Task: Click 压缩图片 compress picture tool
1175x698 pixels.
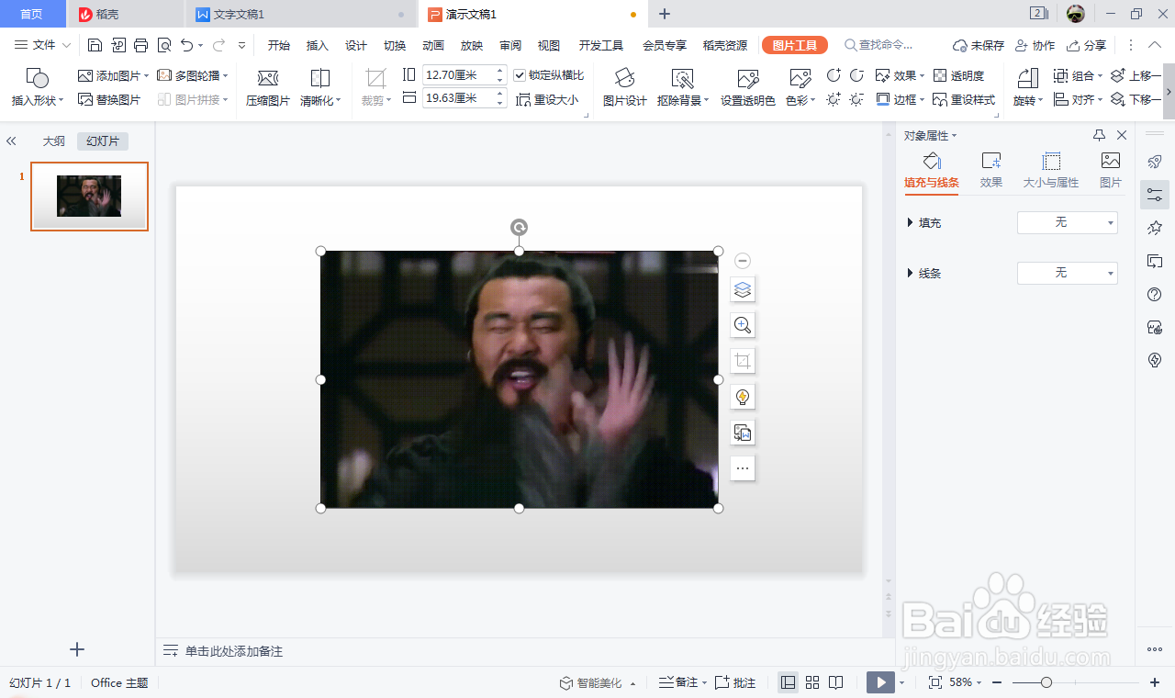Action: pyautogui.click(x=268, y=88)
